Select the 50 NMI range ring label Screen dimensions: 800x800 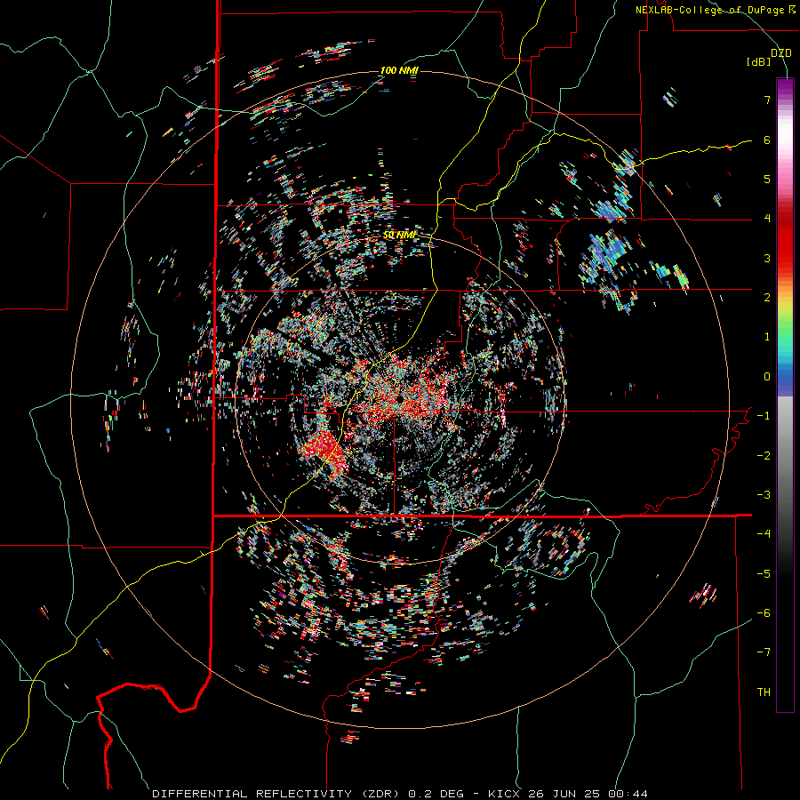(x=399, y=235)
